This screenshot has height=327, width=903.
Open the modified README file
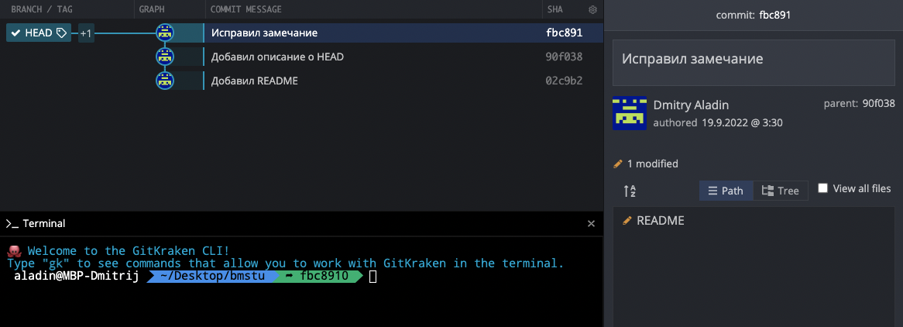(x=660, y=221)
